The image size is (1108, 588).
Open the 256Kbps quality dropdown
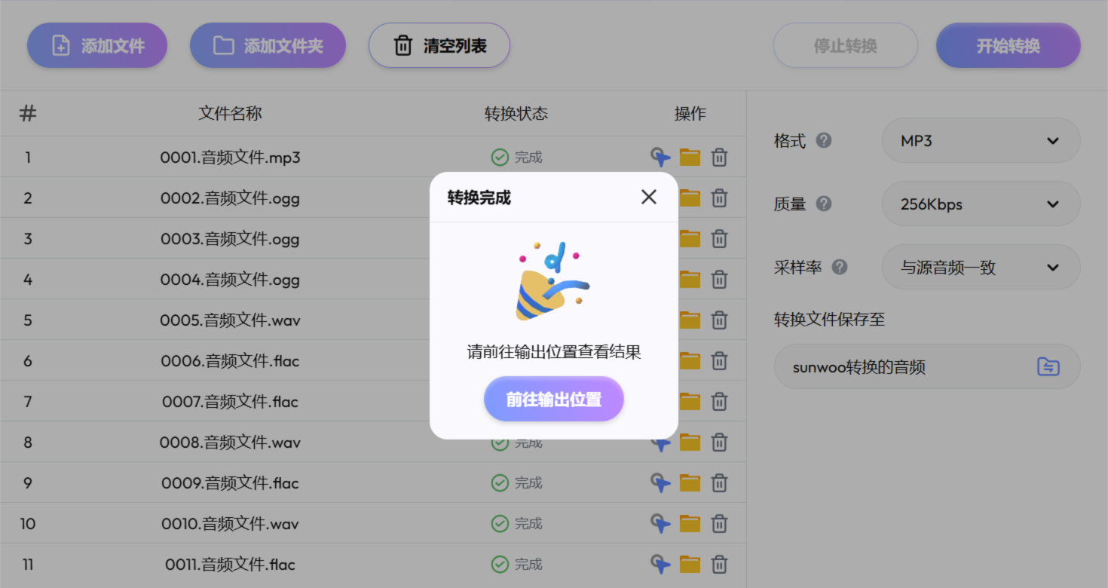pyautogui.click(x=981, y=204)
